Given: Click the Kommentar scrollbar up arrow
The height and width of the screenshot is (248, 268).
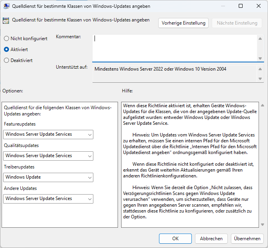Looking at the screenshot, I should click(x=260, y=39).
